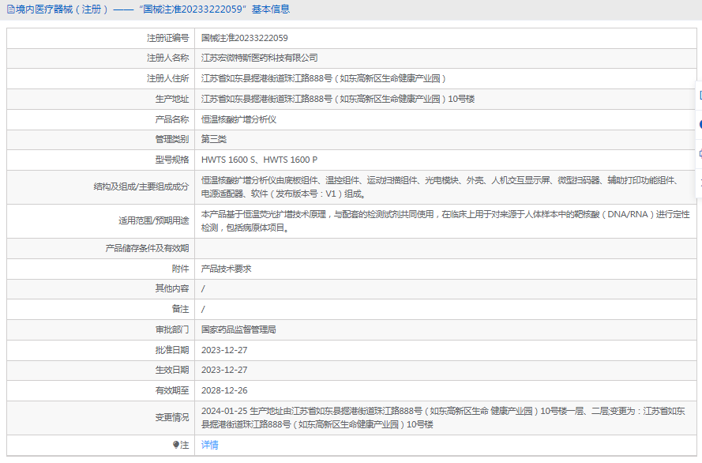The image size is (702, 463).
Task: Click the expiry date 2028-12-26
Action: coord(224,390)
